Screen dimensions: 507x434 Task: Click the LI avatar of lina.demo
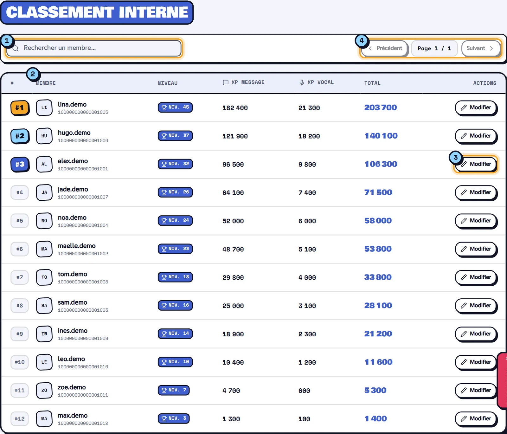[44, 108]
